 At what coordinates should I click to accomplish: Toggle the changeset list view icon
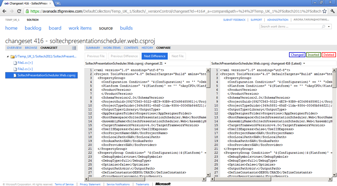pyautogui.click(x=74, y=48)
